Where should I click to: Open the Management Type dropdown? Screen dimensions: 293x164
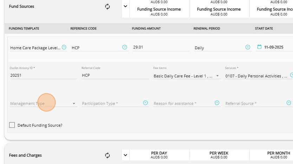[74, 104]
